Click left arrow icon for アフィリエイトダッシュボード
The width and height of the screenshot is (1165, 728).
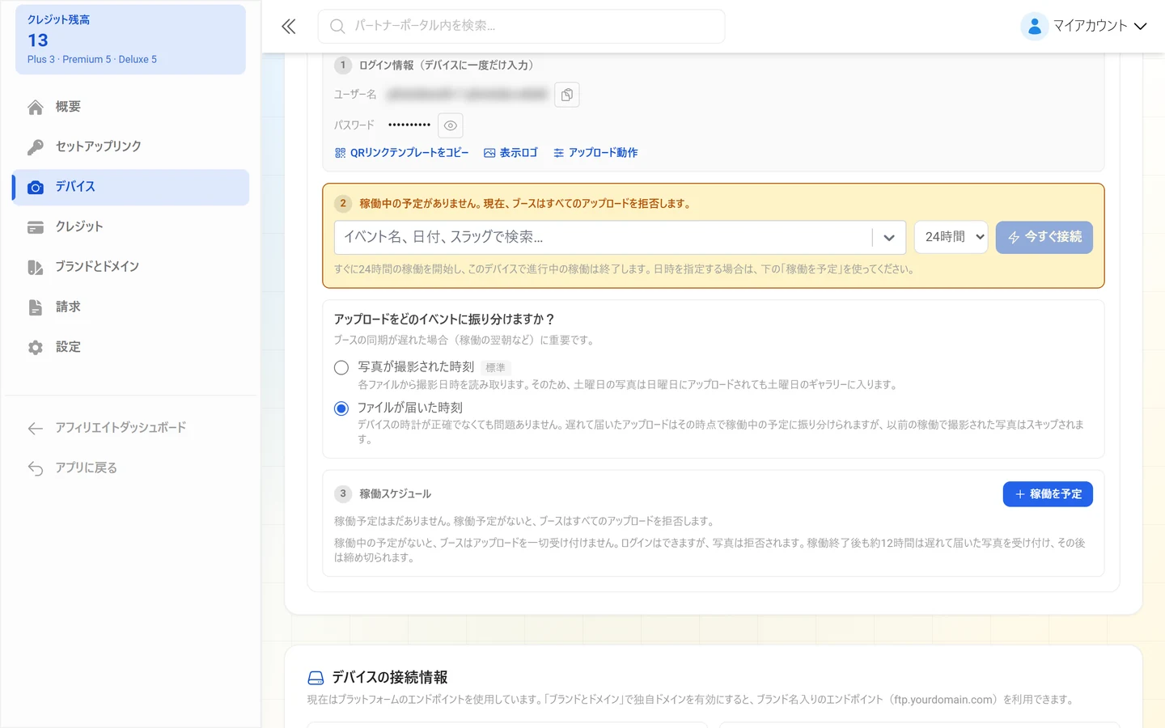(36, 429)
